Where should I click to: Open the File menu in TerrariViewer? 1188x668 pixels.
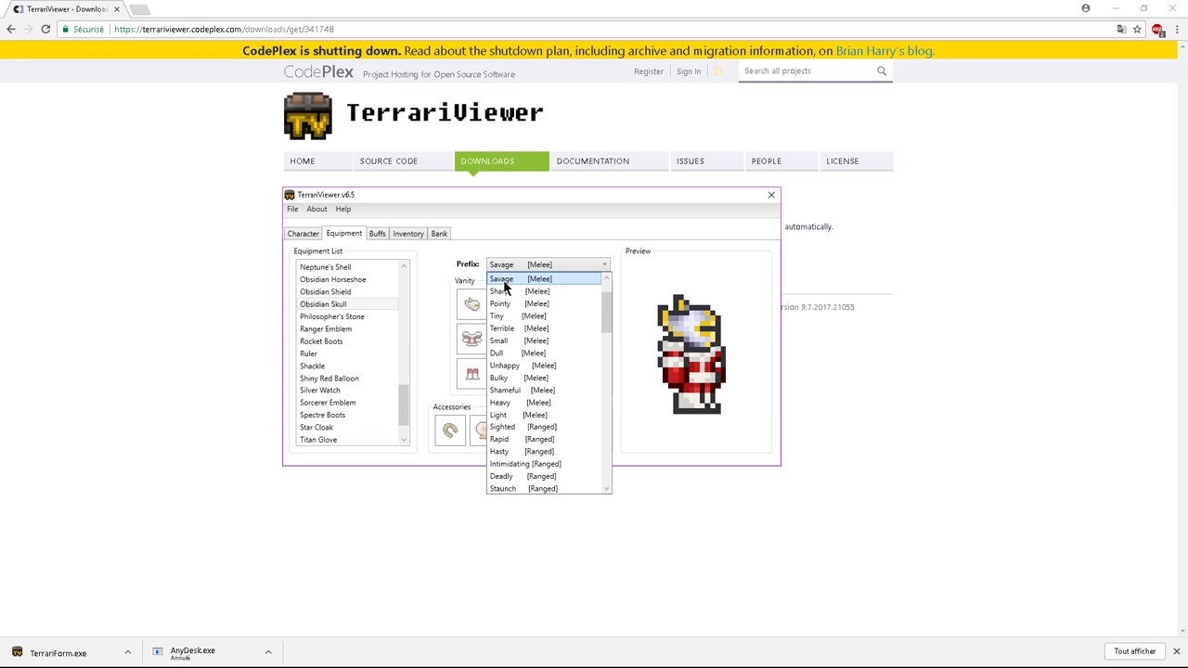pyautogui.click(x=292, y=209)
